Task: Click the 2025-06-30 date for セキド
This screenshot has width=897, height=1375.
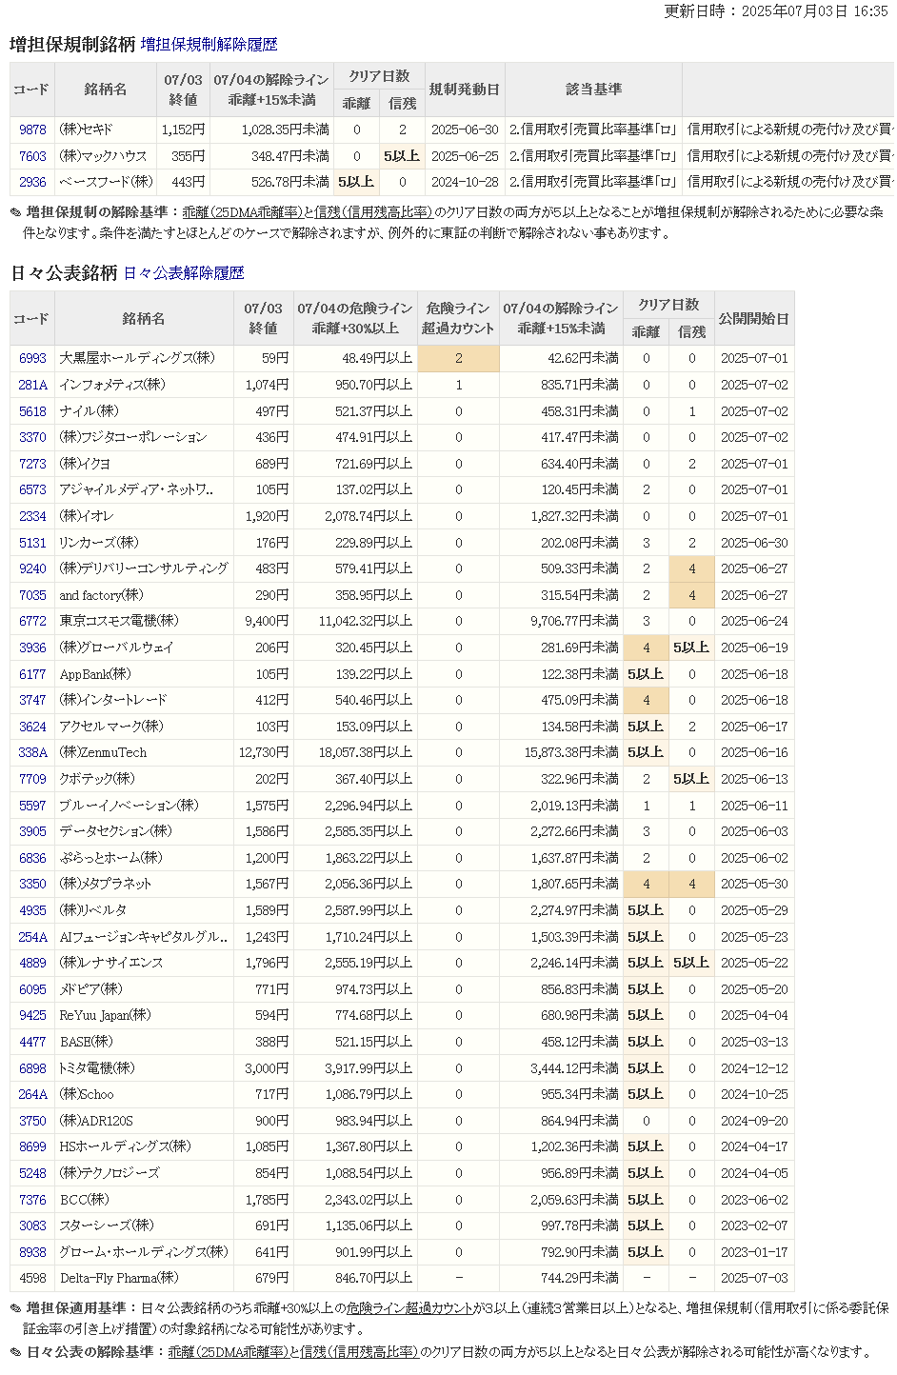Action: pos(464,130)
